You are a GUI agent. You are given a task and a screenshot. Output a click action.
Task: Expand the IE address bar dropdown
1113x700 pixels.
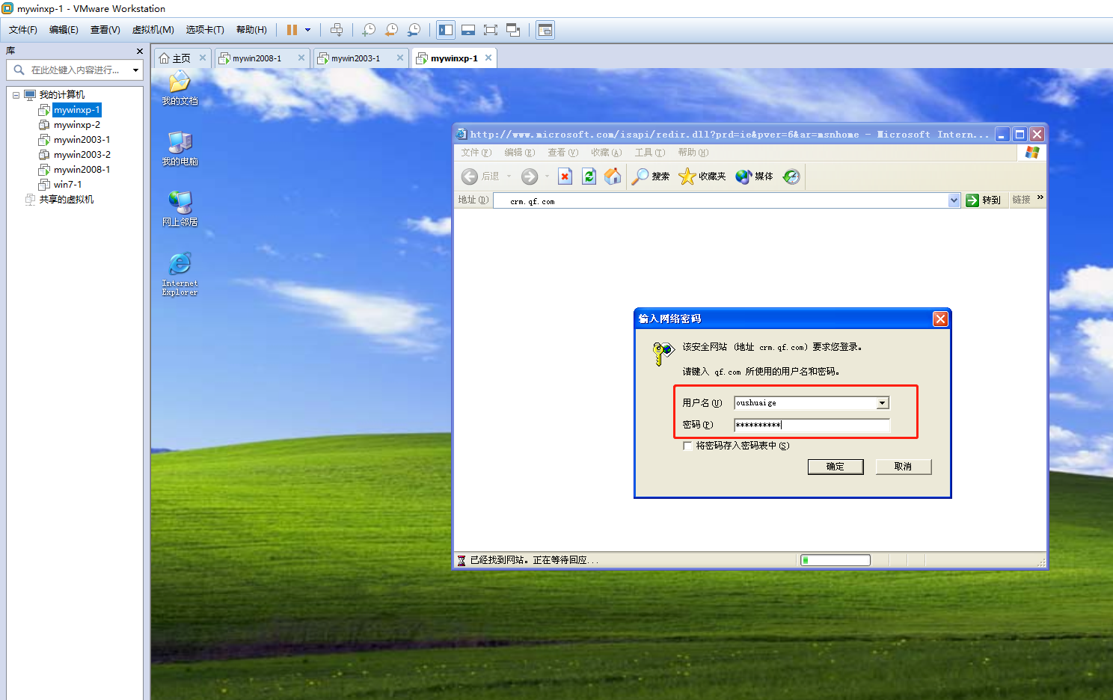(x=954, y=200)
